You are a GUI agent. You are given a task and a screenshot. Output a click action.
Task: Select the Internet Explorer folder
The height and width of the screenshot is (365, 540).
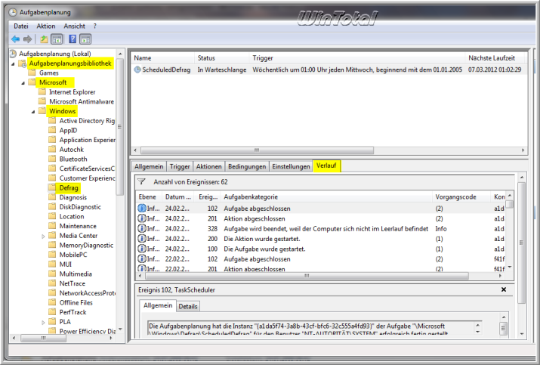72,92
